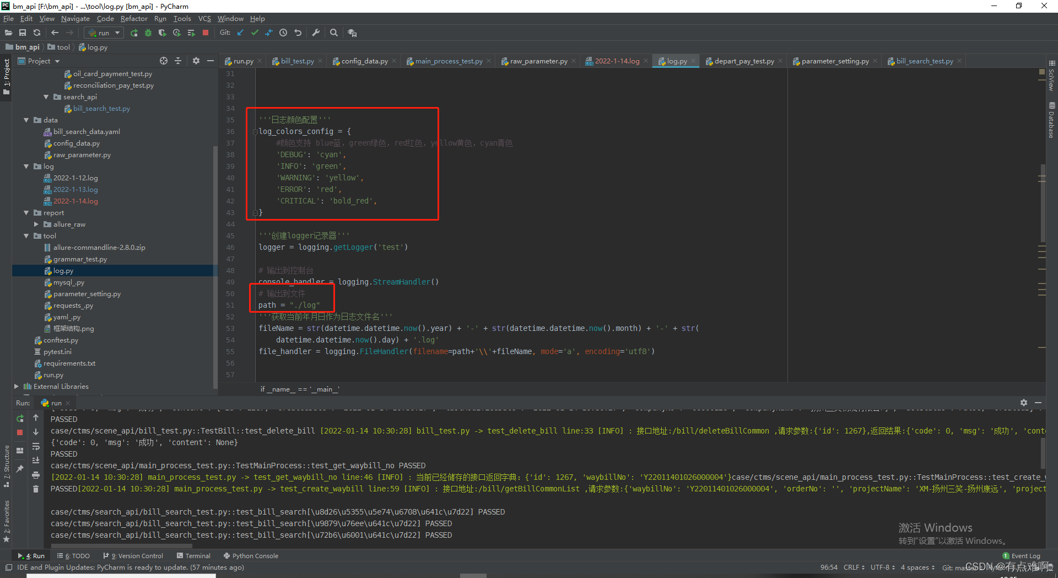Open settings with the wrench icon
The height and width of the screenshot is (578, 1058).
(316, 33)
